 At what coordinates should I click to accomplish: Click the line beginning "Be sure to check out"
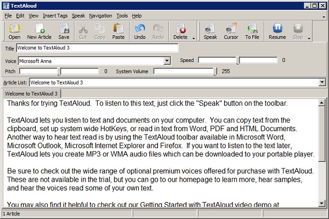pos(160,171)
